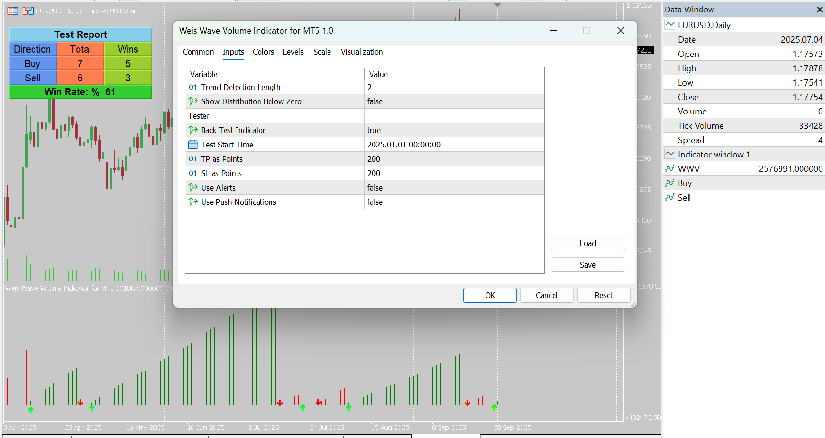Click the Trend Detection Length variable name
Screen dimensions: 825x438
pyautogui.click(x=240, y=87)
